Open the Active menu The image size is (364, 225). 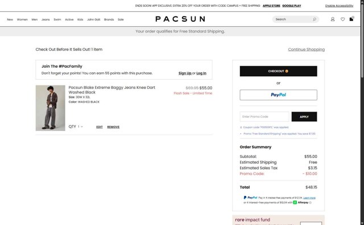[x=69, y=19]
